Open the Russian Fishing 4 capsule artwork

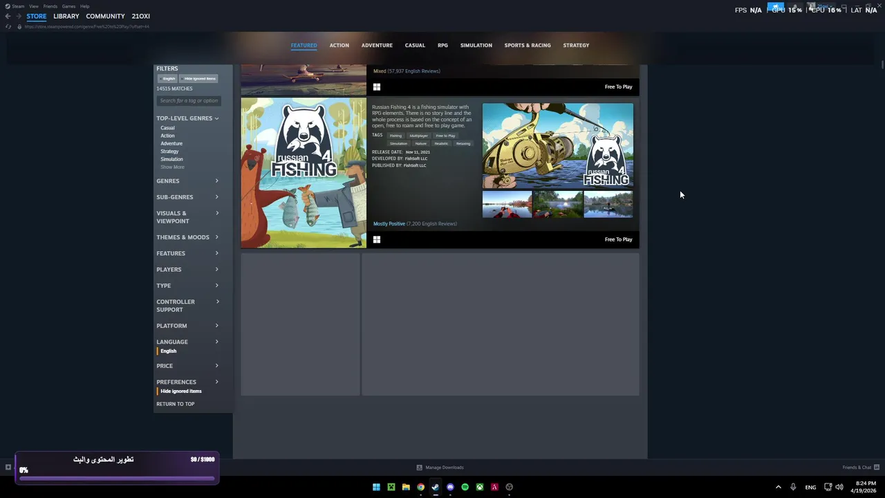(304, 173)
